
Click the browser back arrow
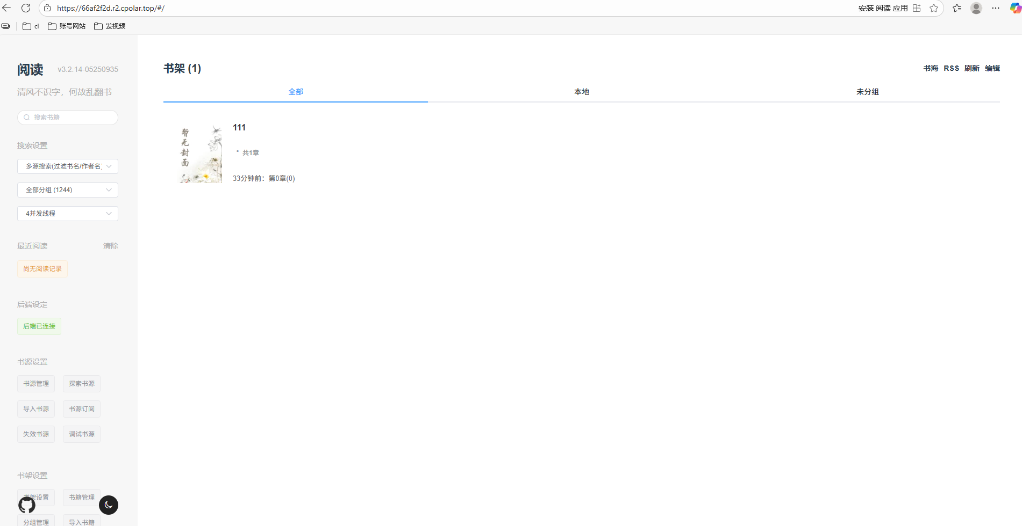coord(7,8)
